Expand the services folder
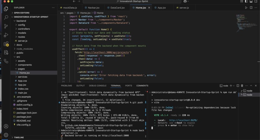This screenshot has height=140, width=260. click(23, 77)
